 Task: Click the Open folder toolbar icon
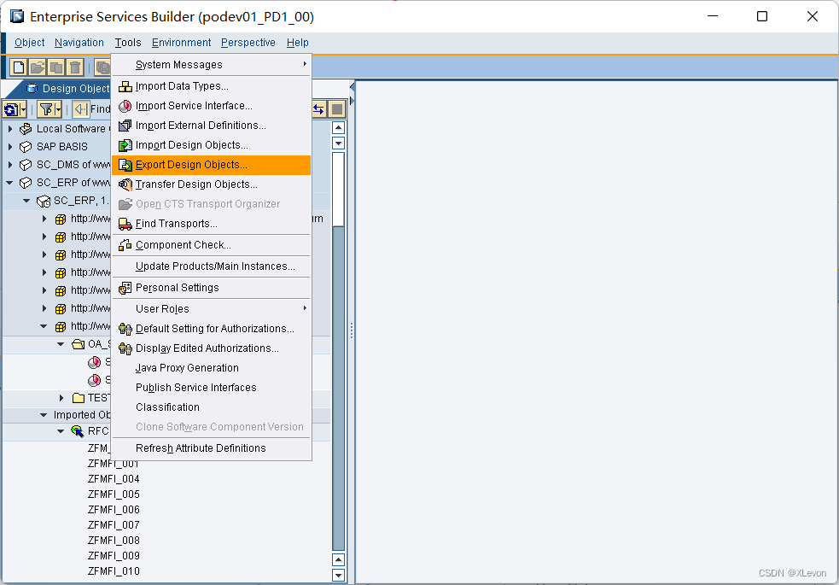click(38, 67)
